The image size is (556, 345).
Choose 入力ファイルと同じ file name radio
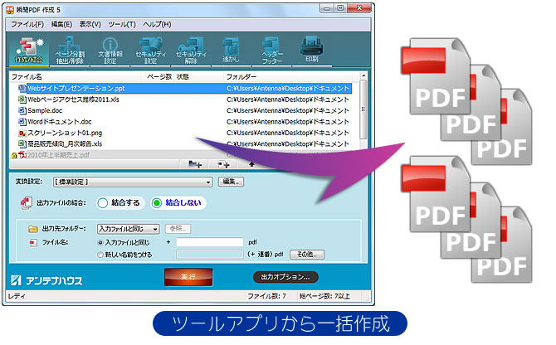coord(100,243)
